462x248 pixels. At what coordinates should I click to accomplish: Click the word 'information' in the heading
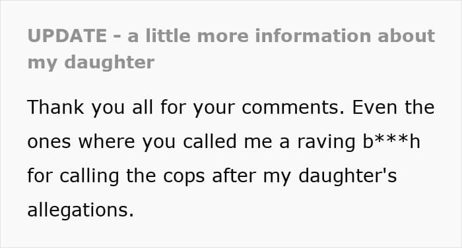(x=313, y=36)
